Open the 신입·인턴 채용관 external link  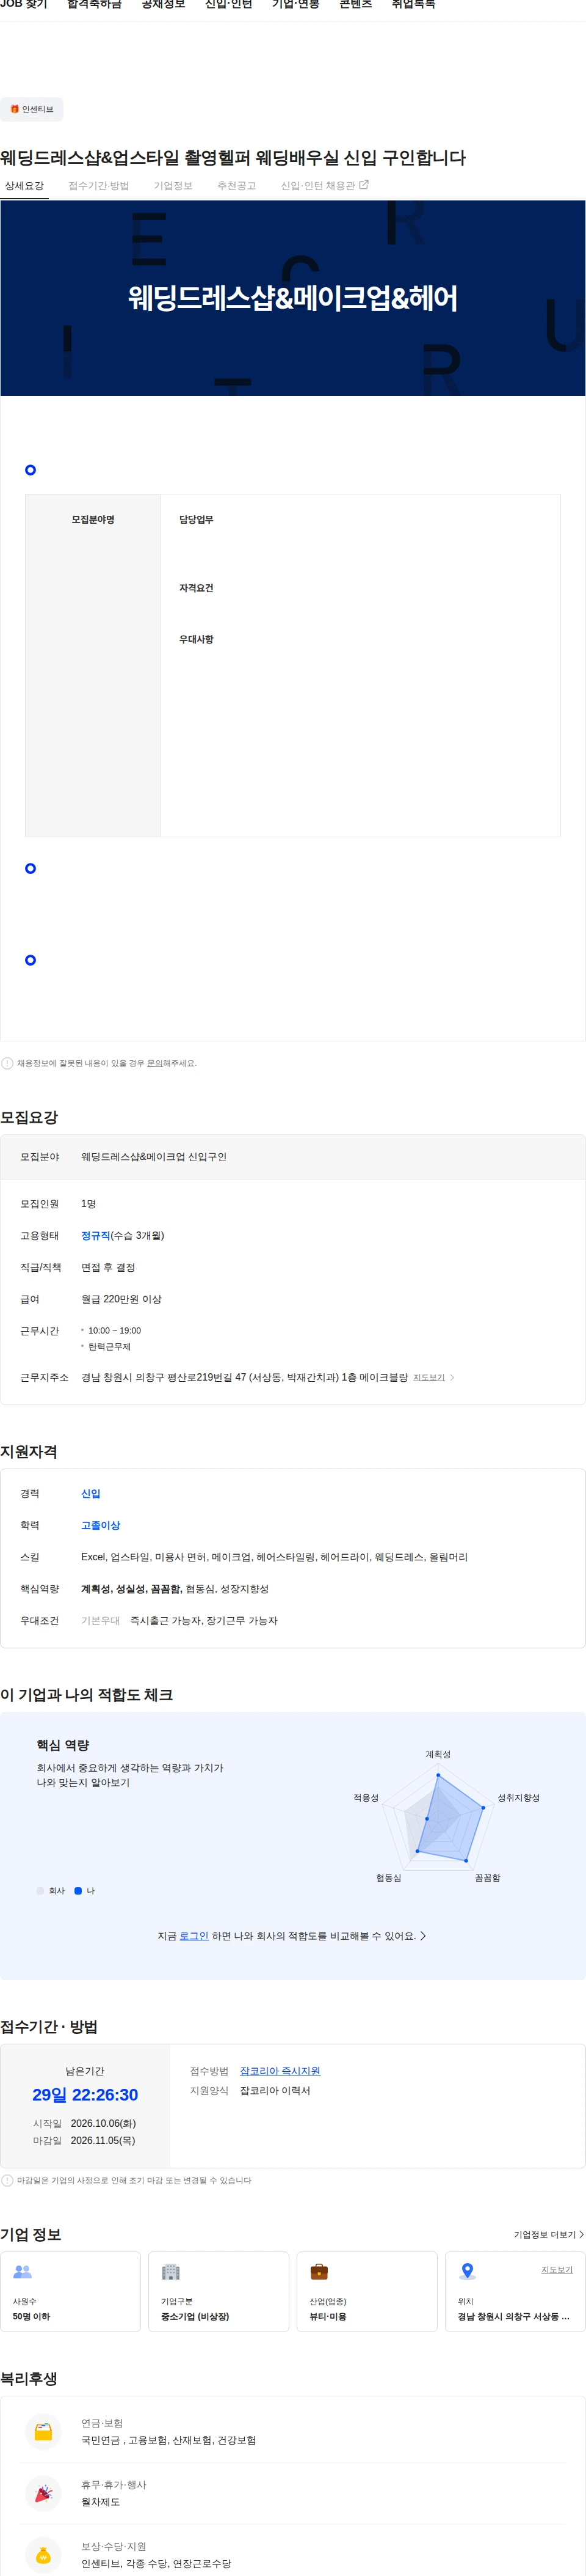[325, 186]
